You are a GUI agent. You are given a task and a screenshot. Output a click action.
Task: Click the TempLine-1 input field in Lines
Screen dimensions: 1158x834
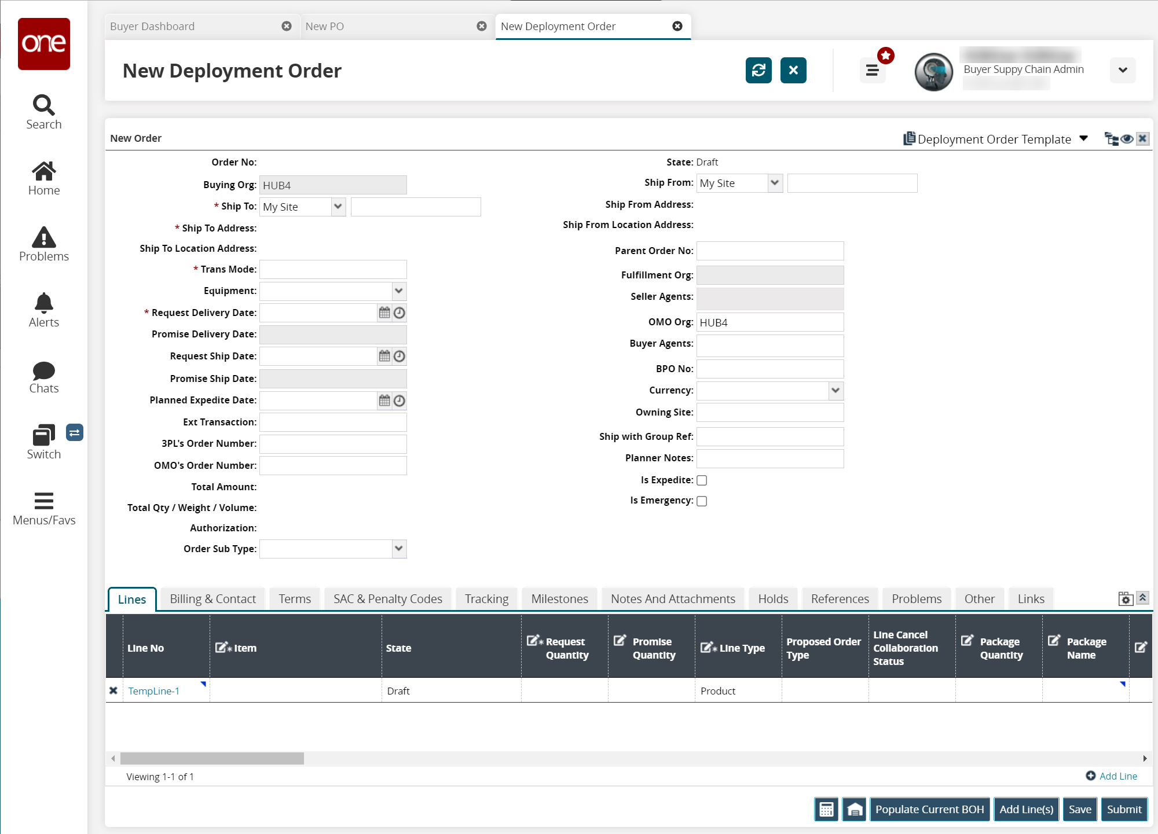[x=153, y=691]
